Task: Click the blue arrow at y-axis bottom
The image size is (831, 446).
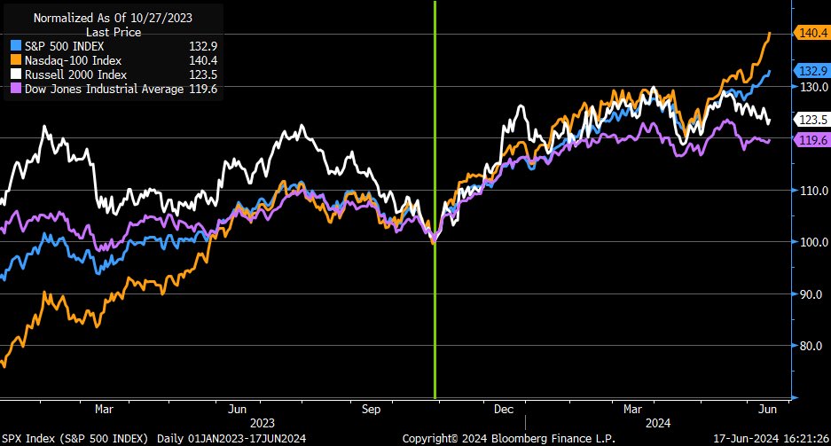Action: (x=795, y=397)
